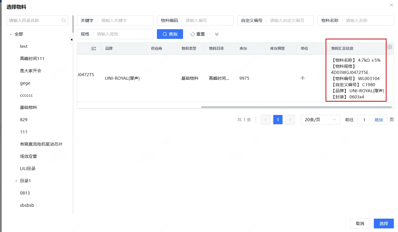Go to previous page arrow
The image size is (398, 232).
[266, 120]
